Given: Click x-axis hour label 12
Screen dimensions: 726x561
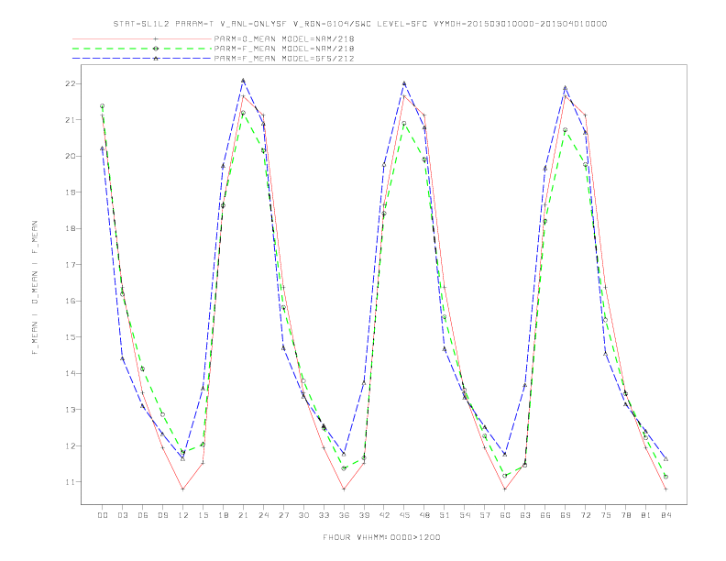Looking at the screenshot, I should [x=183, y=515].
